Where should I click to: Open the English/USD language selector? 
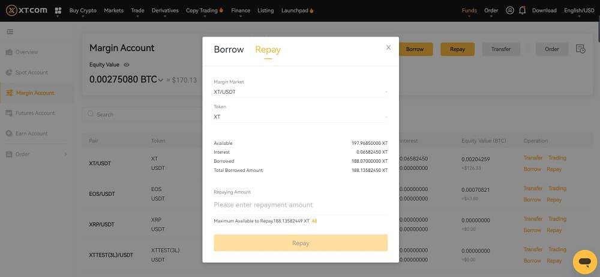click(x=579, y=10)
